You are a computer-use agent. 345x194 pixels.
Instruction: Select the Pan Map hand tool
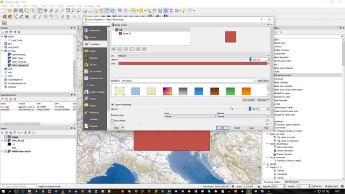coord(40,11)
